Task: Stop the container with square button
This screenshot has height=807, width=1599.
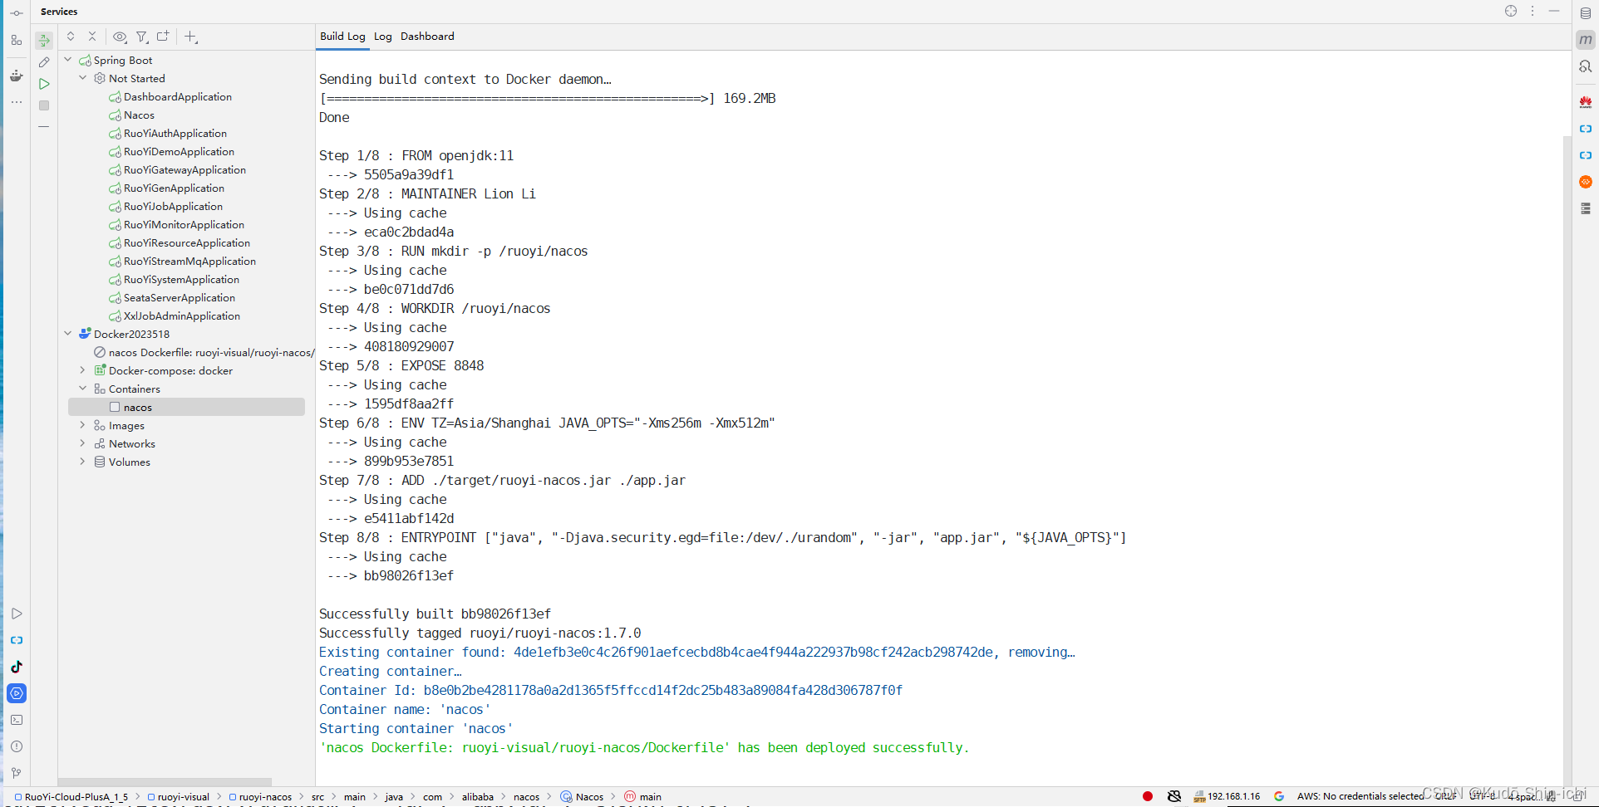Action: tap(44, 105)
